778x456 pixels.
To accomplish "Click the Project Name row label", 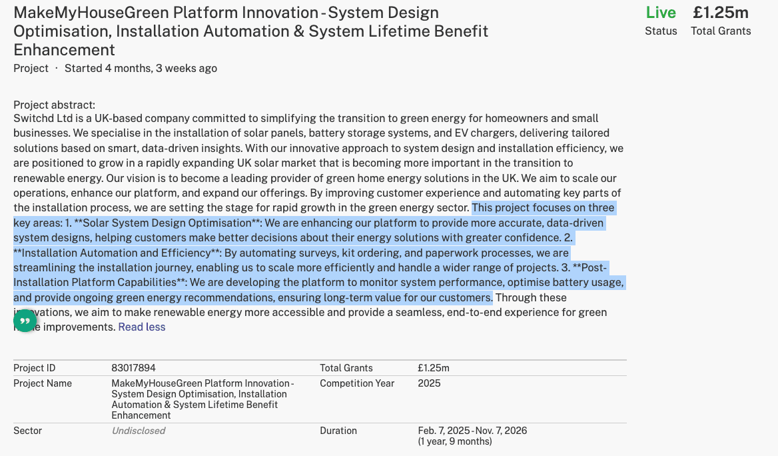I will tap(43, 383).
